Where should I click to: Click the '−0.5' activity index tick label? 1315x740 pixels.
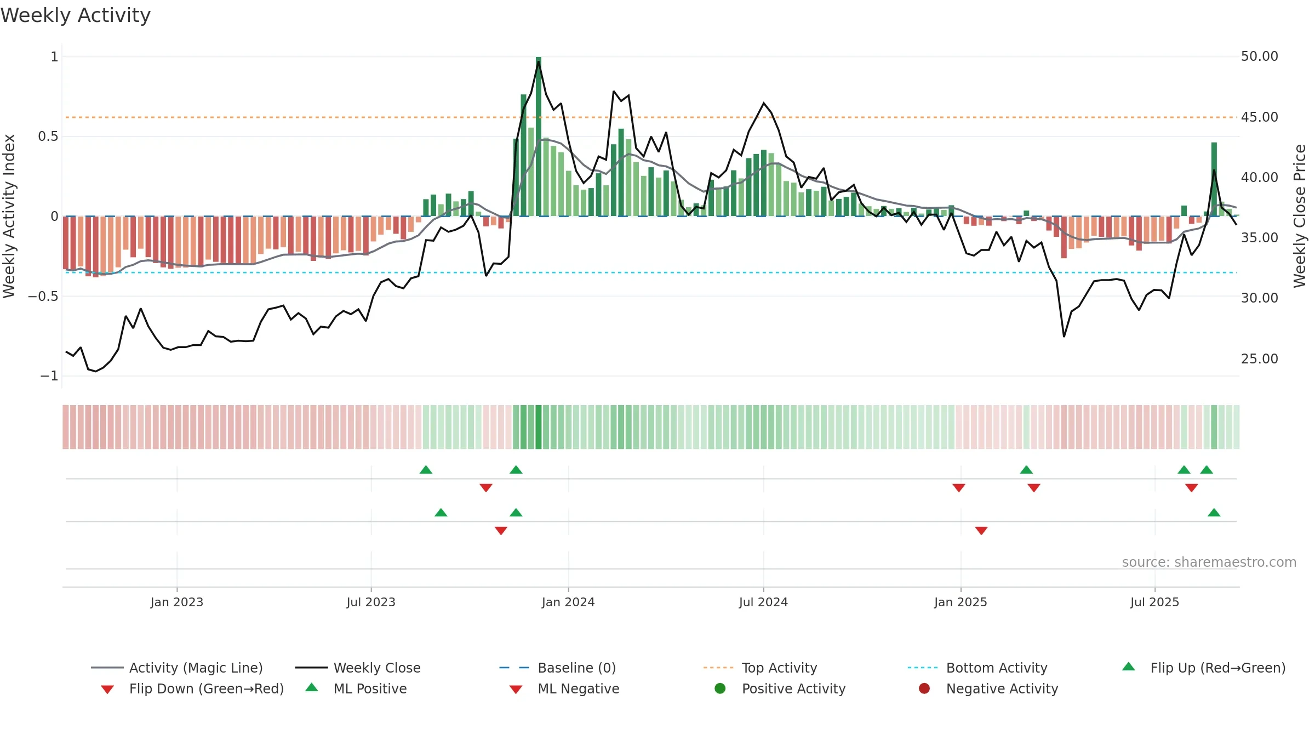(x=43, y=297)
